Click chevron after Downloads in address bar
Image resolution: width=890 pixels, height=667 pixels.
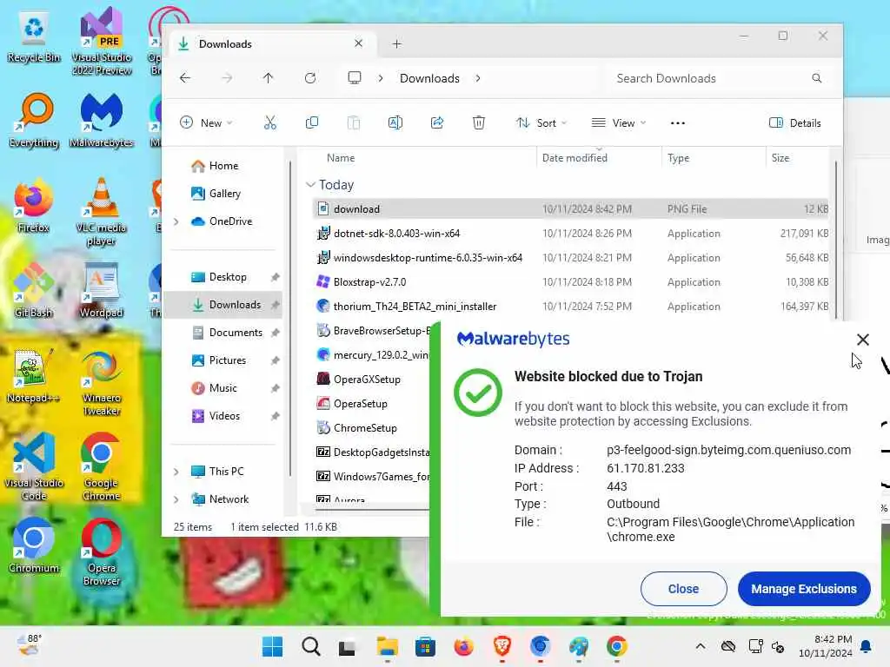478,78
